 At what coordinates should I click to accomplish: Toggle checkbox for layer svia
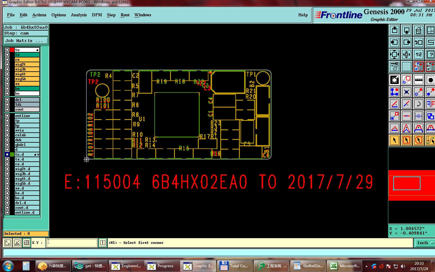[7, 130]
